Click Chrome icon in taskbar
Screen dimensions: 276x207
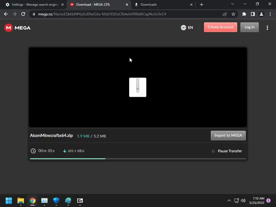(33, 201)
